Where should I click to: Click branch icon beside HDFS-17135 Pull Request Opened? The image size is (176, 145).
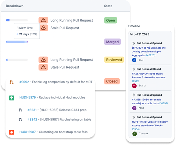(134, 117)
